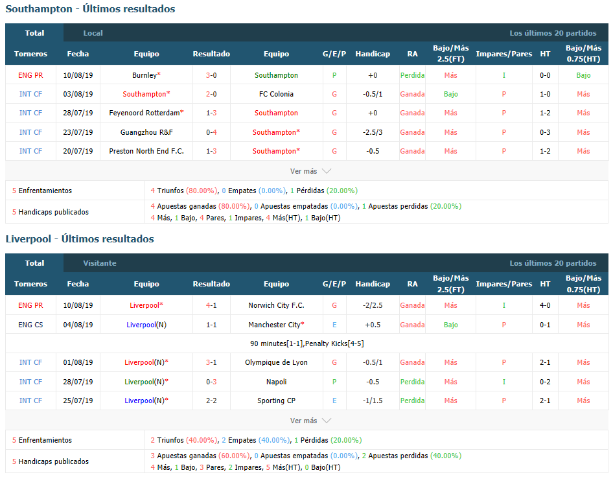Click G/E/P column header in Liverpool table
Image resolution: width=613 pixels, height=477 pixels.
[x=334, y=284]
